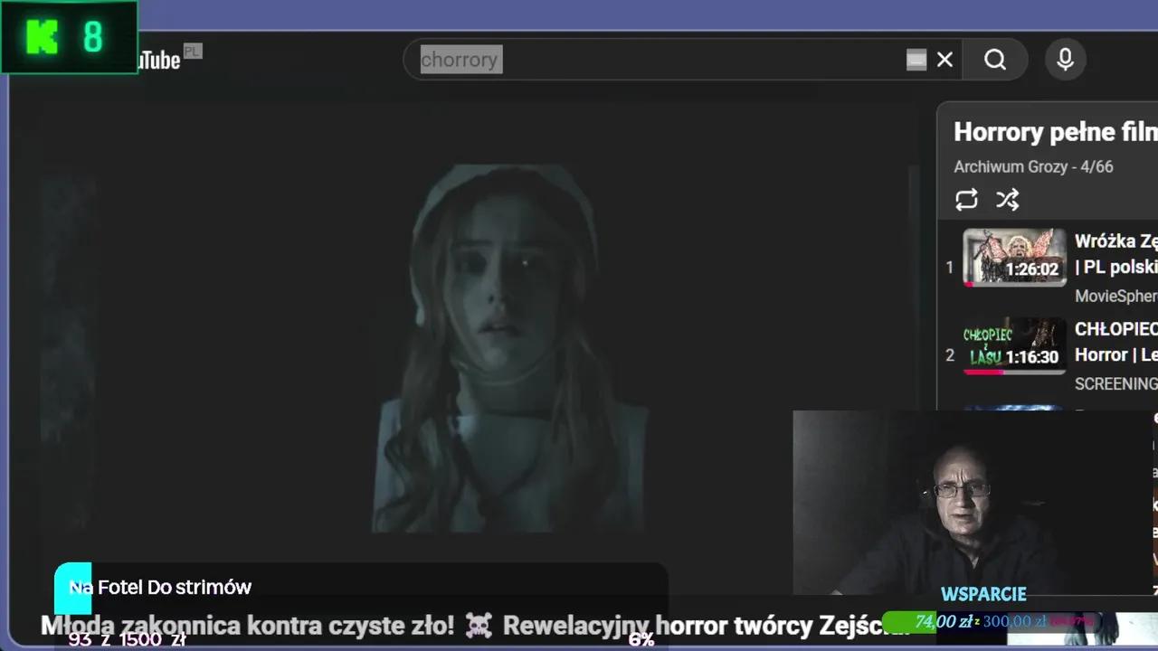Toggle loop playlist
The height and width of the screenshot is (651, 1158).
(966, 200)
